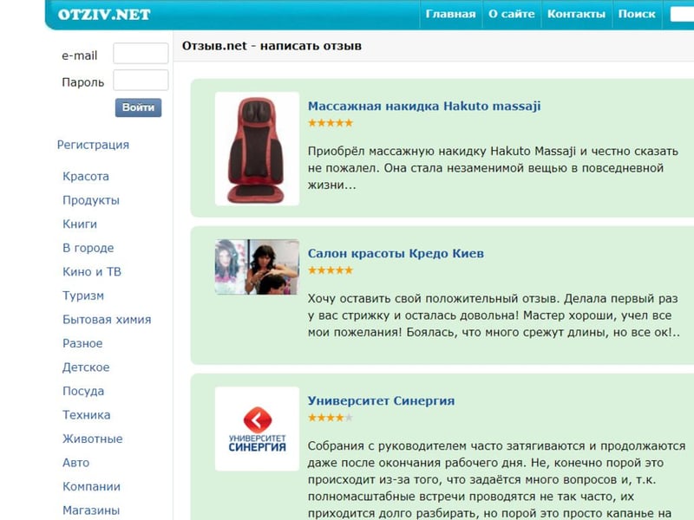Click star rating under Университет Синергия
The width and height of the screenshot is (694, 520).
click(331, 418)
